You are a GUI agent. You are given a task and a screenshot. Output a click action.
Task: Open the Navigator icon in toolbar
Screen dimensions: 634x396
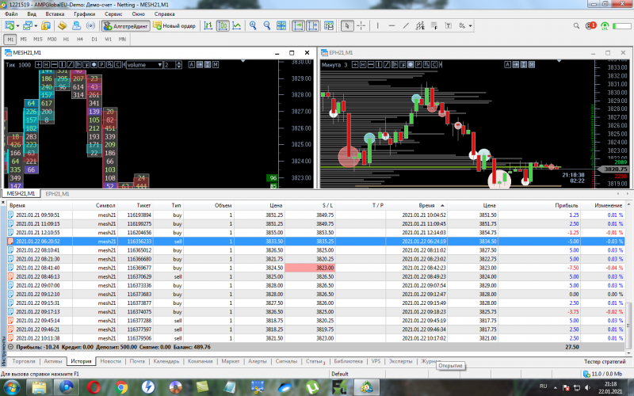[x=76, y=26]
